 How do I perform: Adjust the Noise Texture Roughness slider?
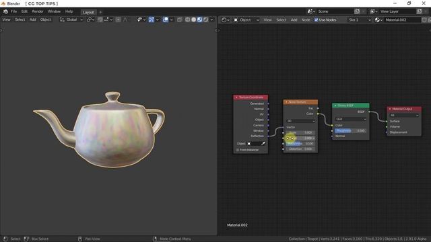pyautogui.click(x=301, y=143)
